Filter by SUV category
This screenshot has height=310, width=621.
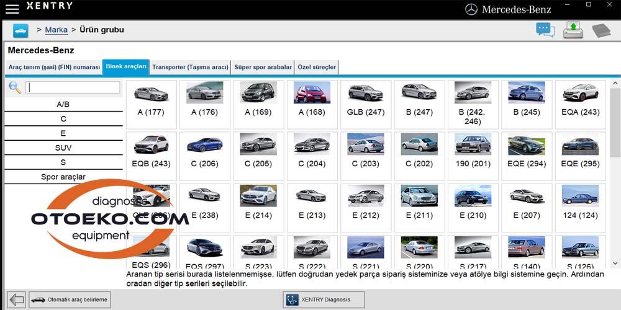(x=63, y=148)
